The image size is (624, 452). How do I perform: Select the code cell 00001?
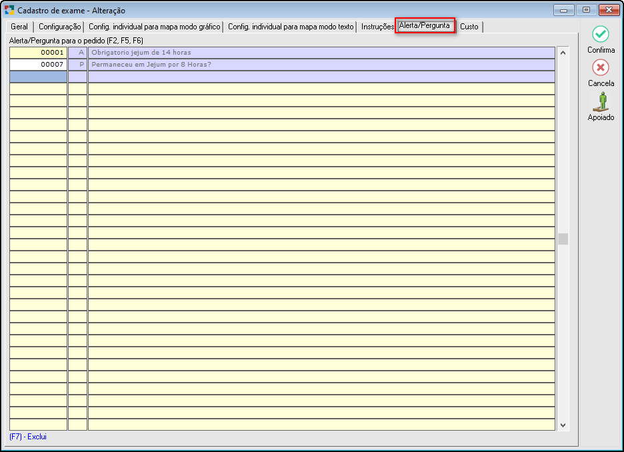click(x=38, y=53)
